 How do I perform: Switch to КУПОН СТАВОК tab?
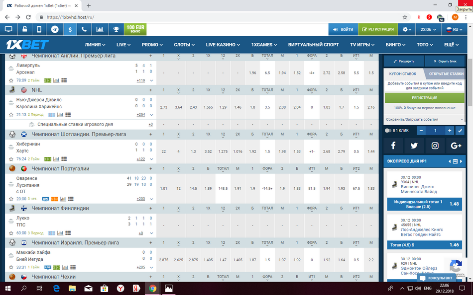(x=402, y=74)
